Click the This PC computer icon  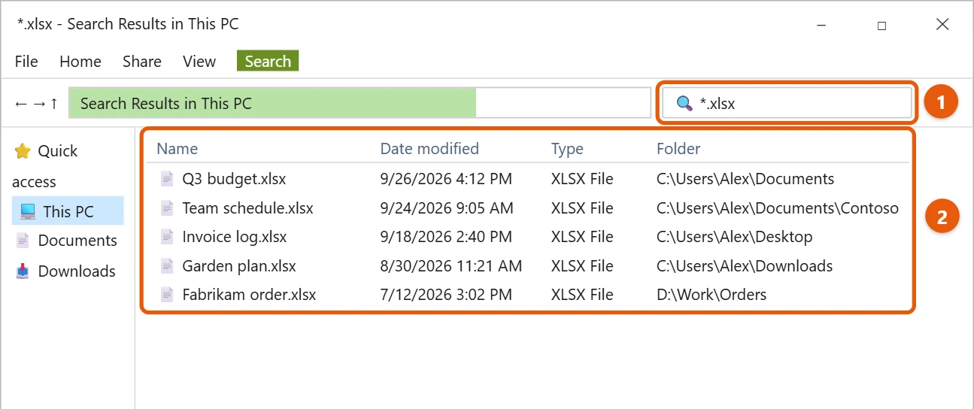[x=28, y=211]
